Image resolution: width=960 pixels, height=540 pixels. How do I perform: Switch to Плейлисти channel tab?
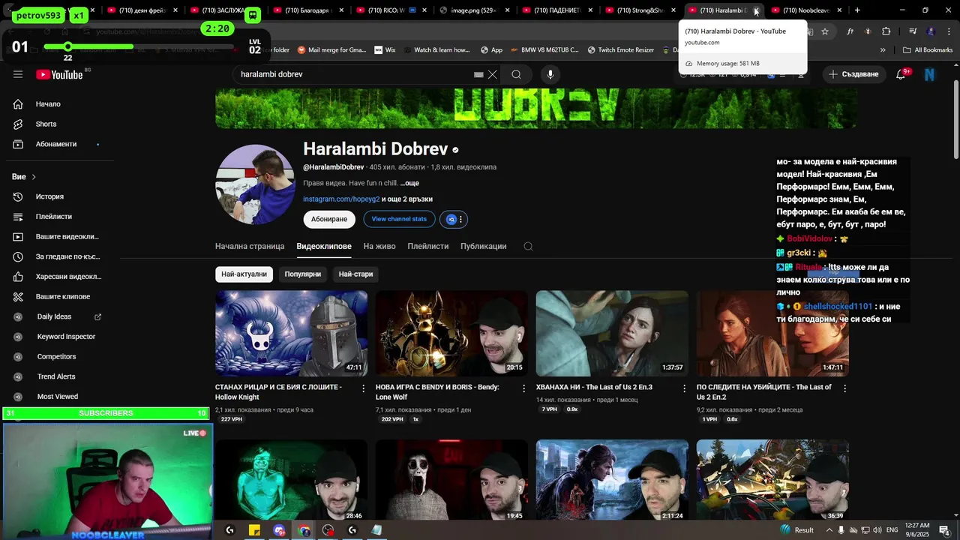click(428, 246)
